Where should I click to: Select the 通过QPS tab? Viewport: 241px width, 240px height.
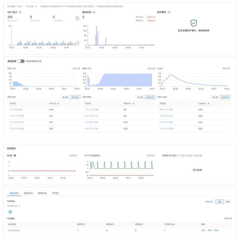coord(14,193)
